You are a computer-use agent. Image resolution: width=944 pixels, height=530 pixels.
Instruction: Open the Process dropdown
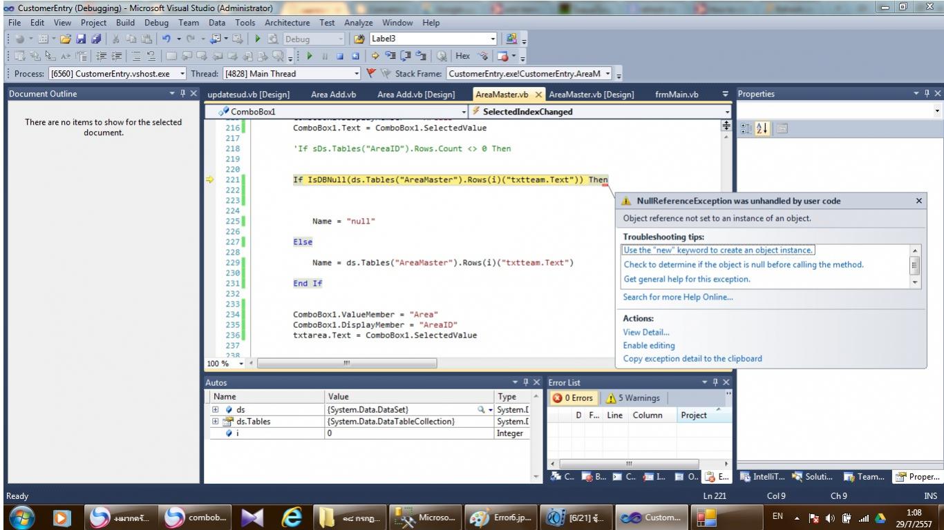coord(182,74)
